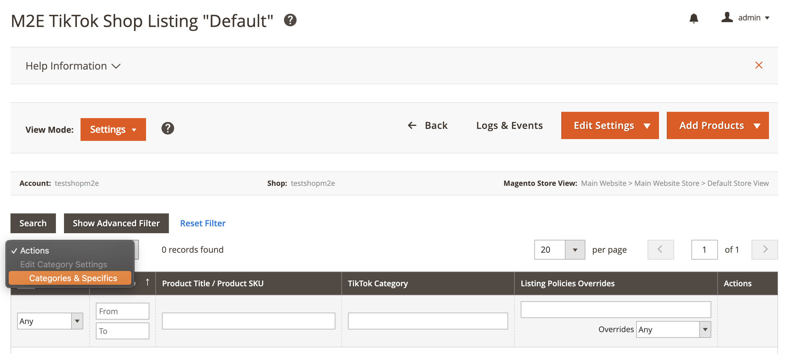Click the notification bell icon
Screen dimensions: 787x354
click(x=694, y=18)
